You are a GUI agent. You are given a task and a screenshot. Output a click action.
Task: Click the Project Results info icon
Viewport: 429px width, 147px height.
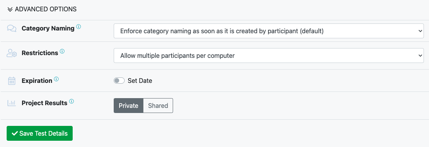[71, 101]
